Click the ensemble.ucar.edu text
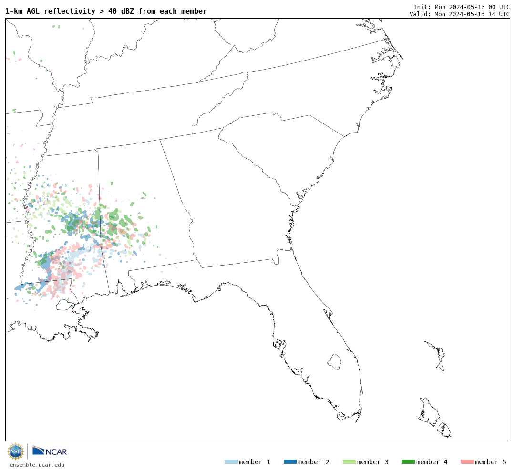 coord(37,465)
